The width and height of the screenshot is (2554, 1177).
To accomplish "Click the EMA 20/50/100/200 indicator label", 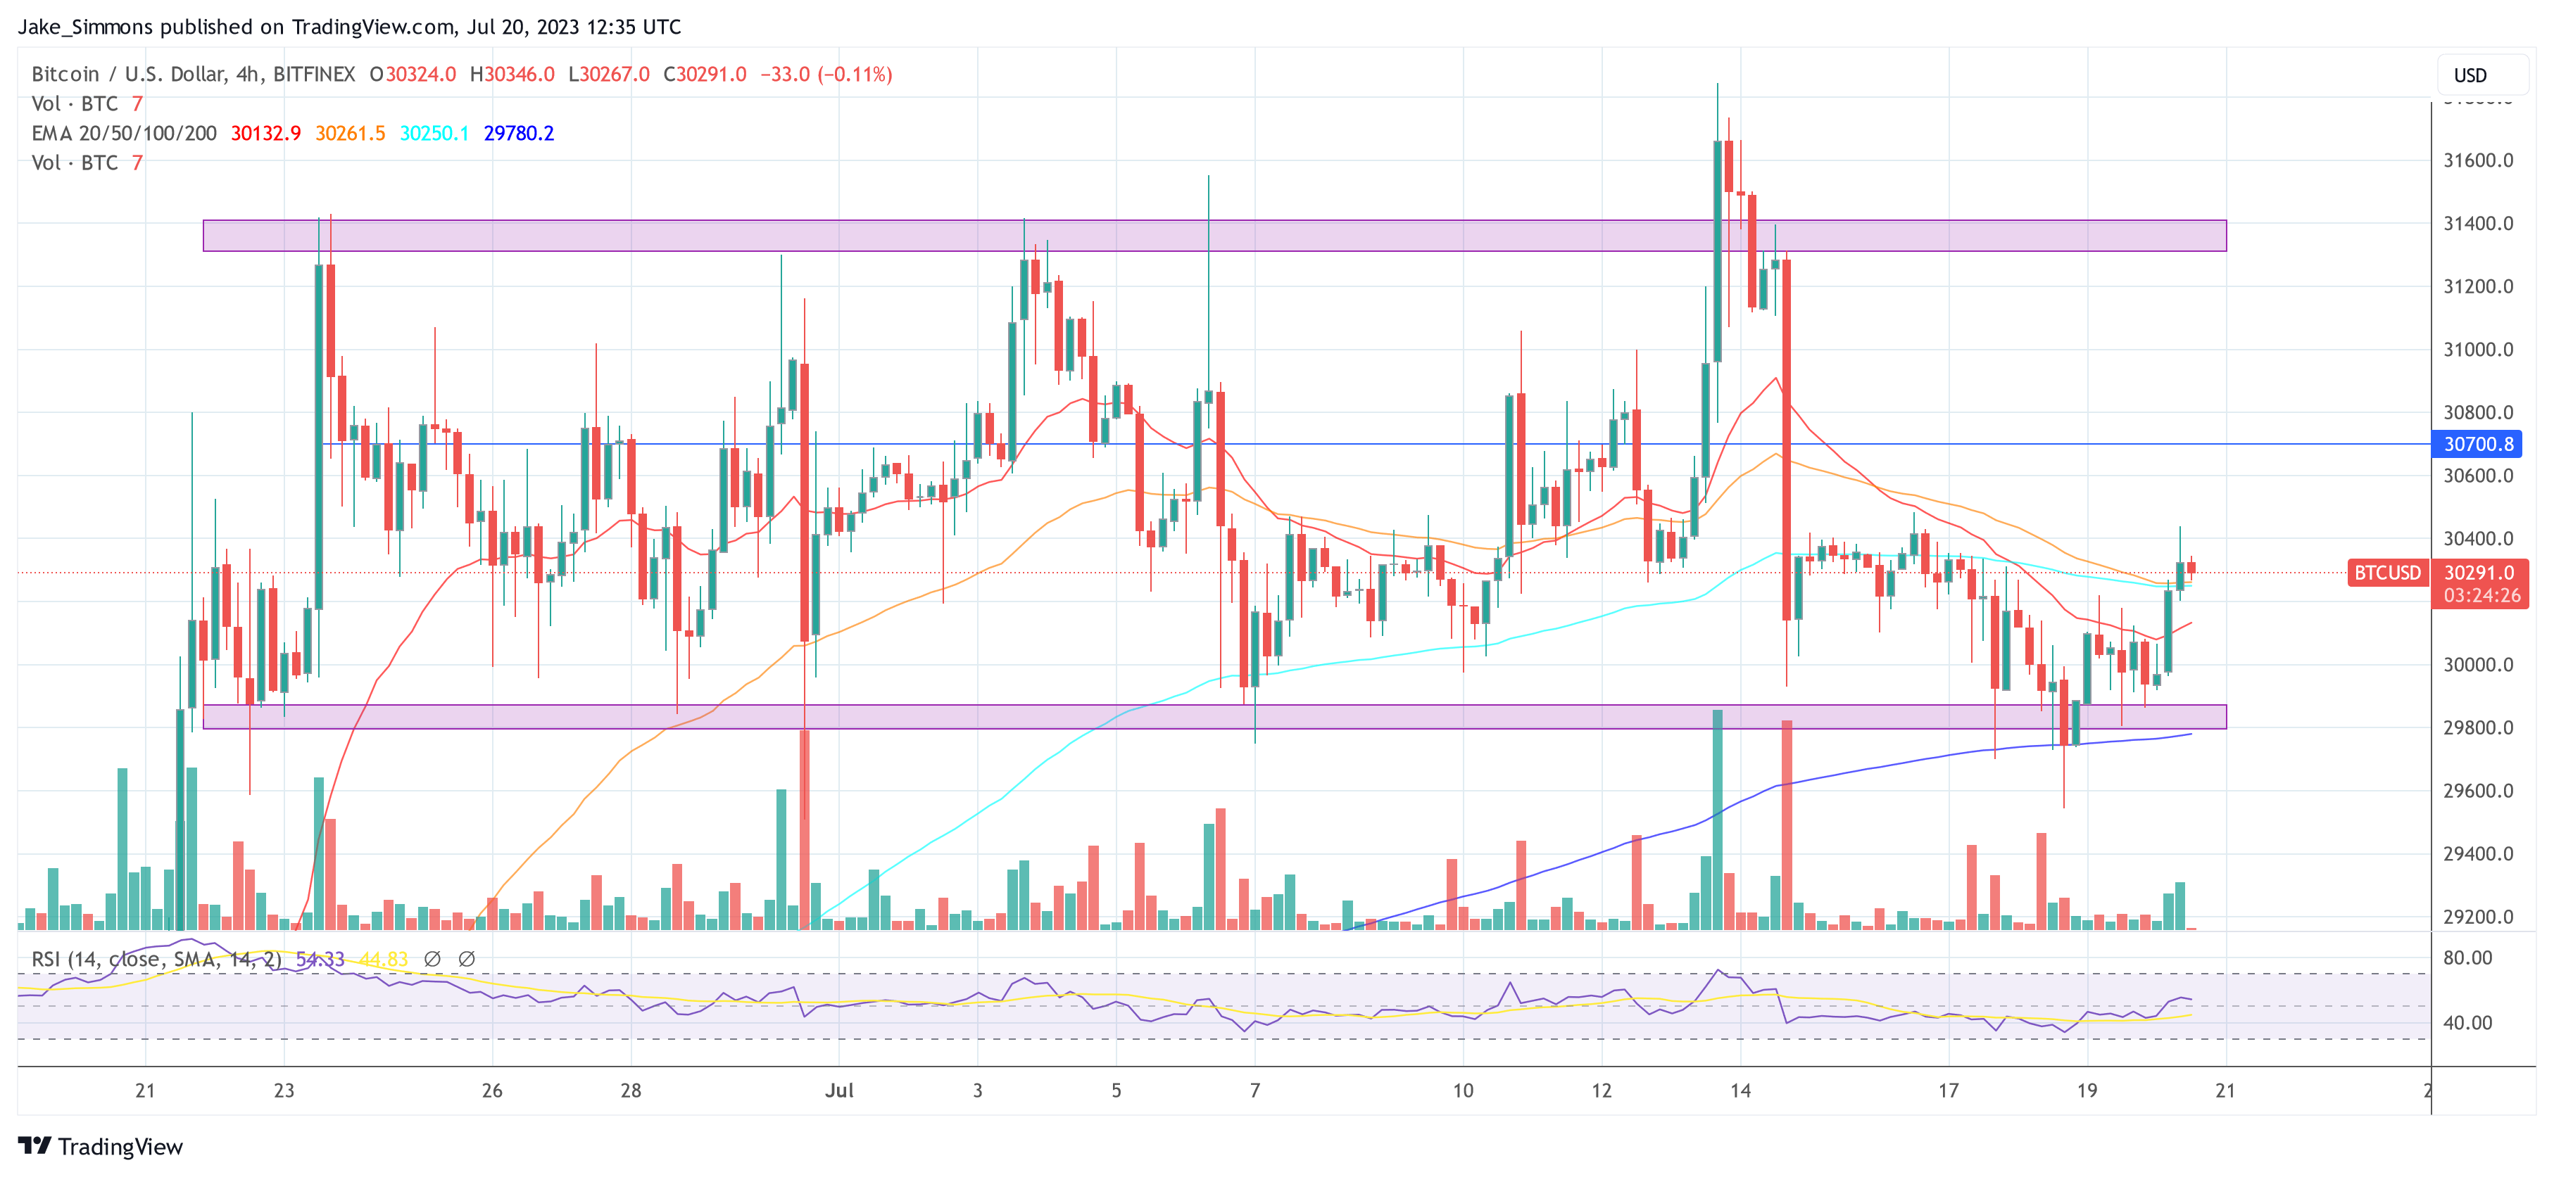I will (124, 133).
